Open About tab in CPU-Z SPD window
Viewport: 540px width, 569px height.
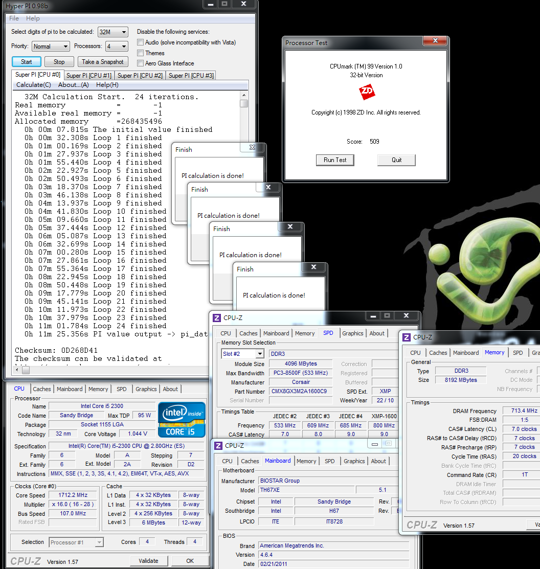377,333
